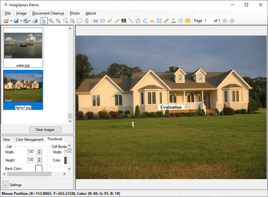
Task: Go to next page arrow
Action: [x=232, y=21]
